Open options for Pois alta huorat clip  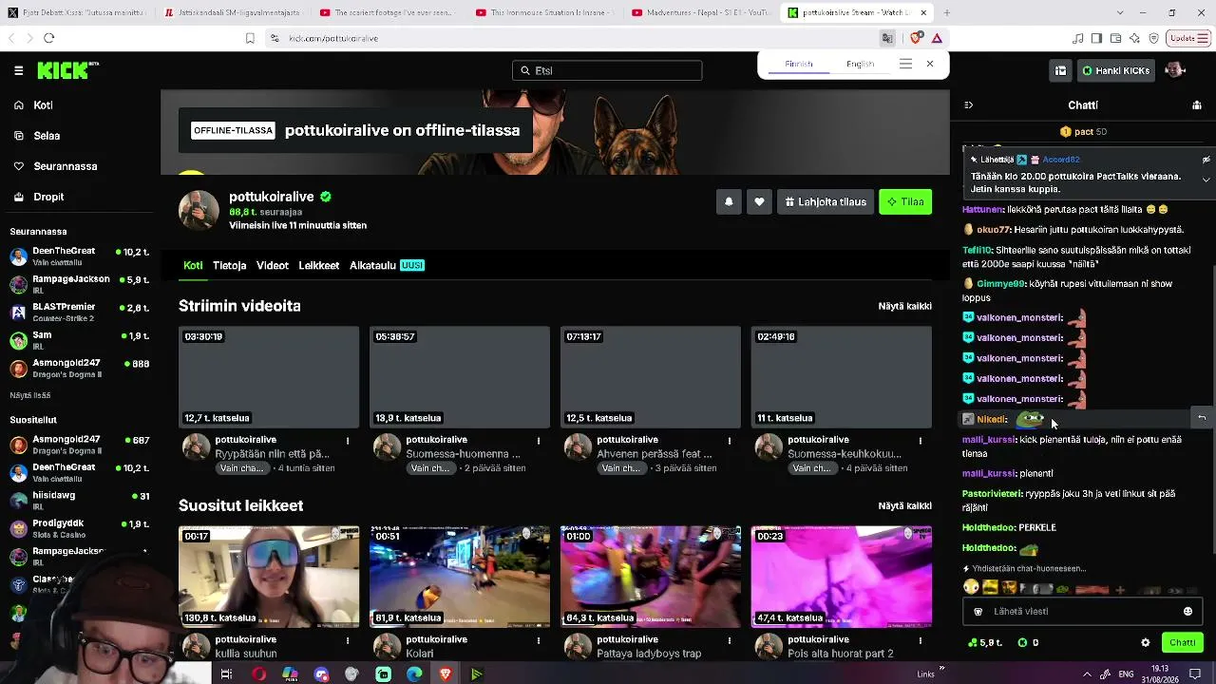pos(920,640)
